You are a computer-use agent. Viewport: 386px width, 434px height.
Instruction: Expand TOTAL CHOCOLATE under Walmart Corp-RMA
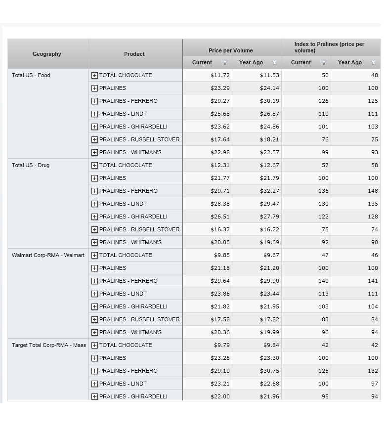[94, 256]
